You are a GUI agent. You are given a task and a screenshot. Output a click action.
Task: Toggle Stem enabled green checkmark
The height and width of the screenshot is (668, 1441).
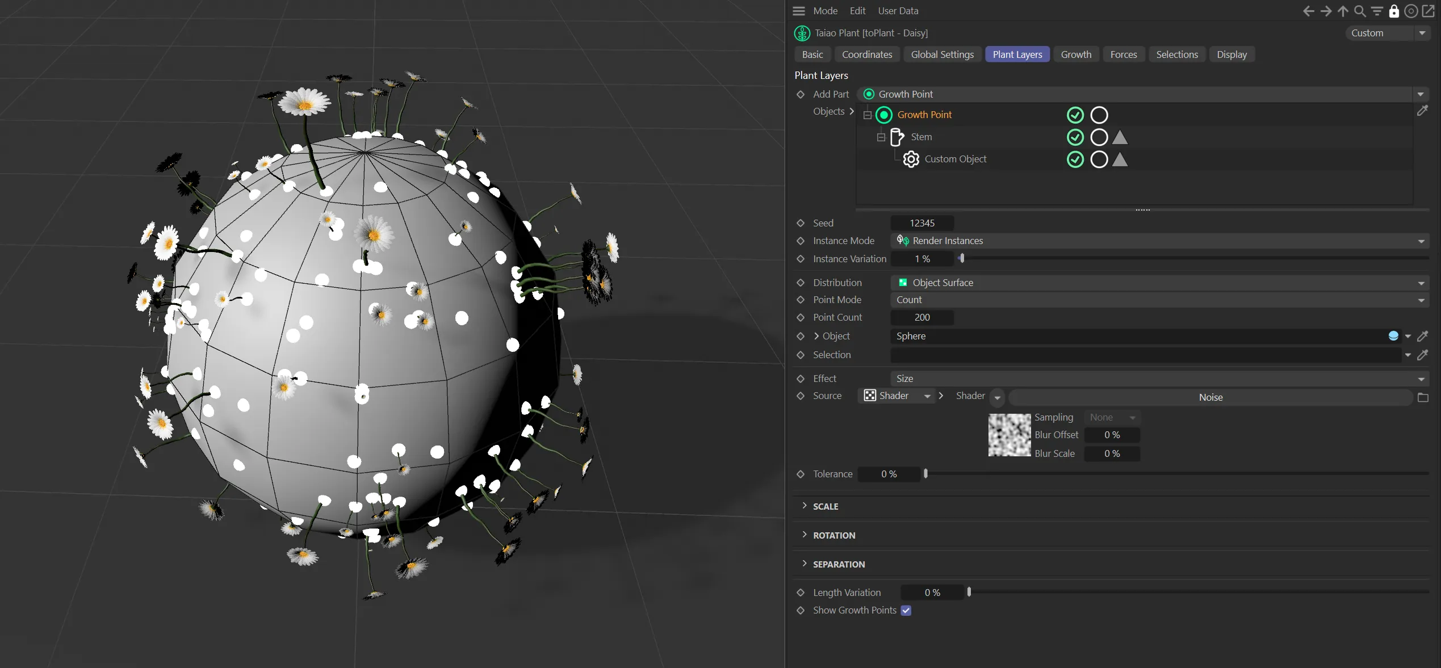point(1075,137)
